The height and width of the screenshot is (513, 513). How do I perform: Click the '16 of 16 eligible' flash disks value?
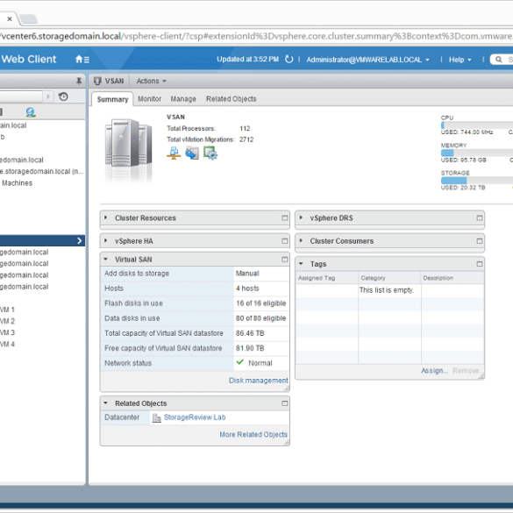[261, 303]
